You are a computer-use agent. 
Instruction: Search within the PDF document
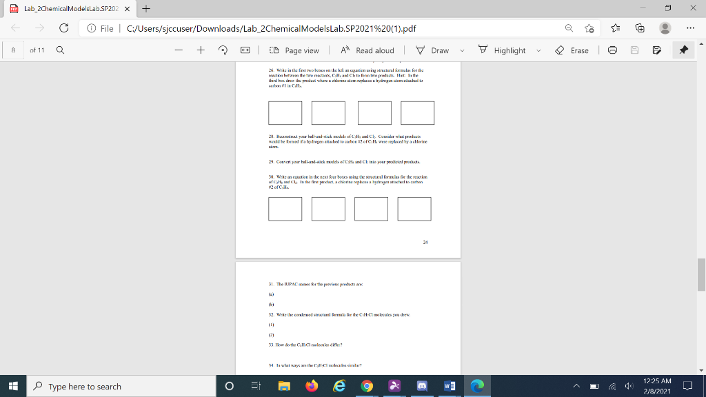(60, 50)
